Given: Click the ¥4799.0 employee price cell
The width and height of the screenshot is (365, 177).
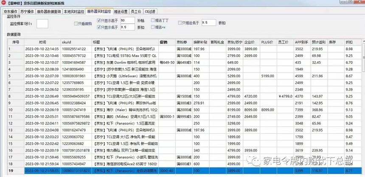Looking at the screenshot, I should [x=285, y=96].
